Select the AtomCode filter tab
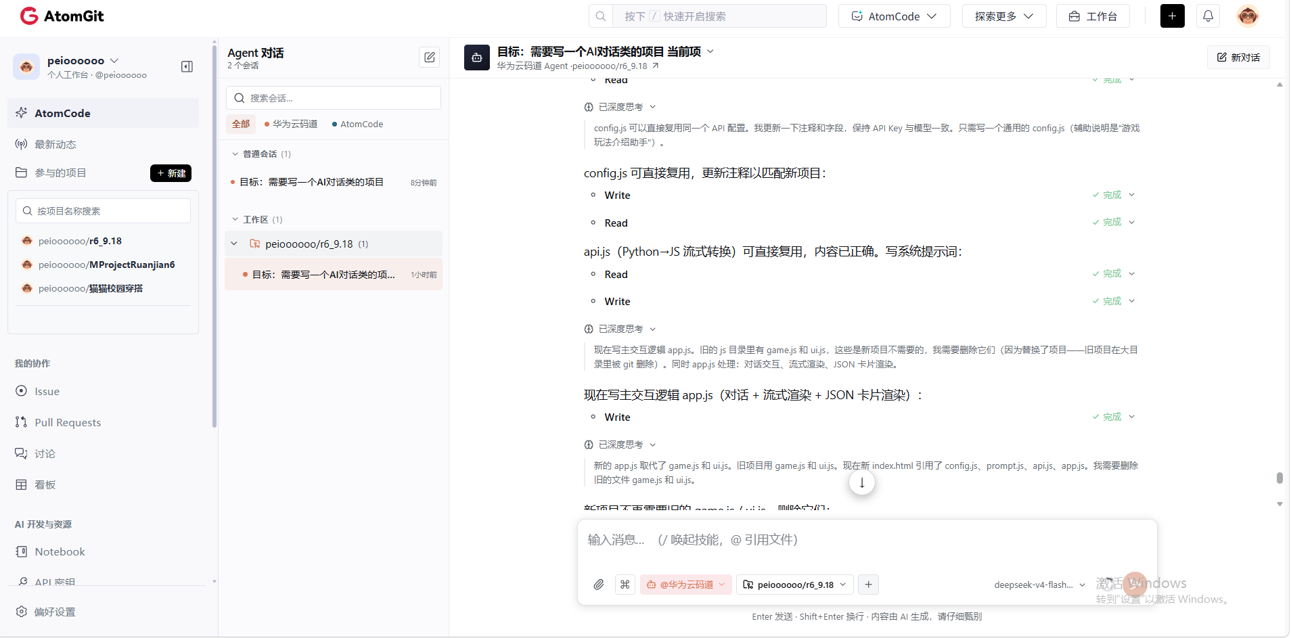 [357, 124]
